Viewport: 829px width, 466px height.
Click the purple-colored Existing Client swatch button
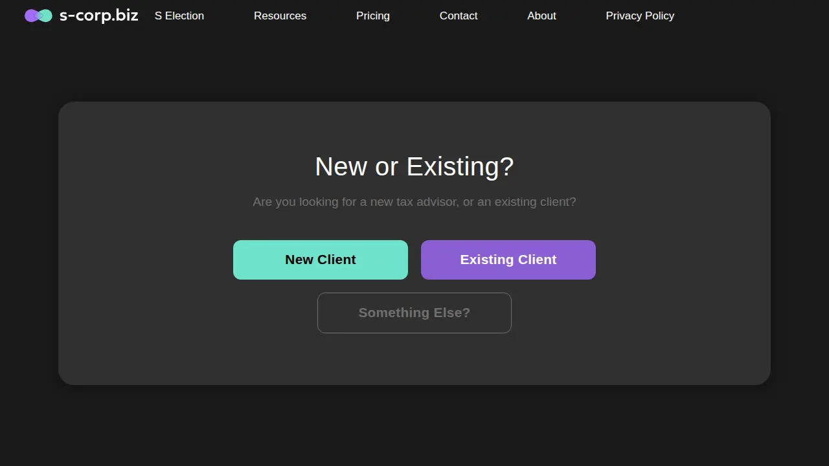pos(508,260)
